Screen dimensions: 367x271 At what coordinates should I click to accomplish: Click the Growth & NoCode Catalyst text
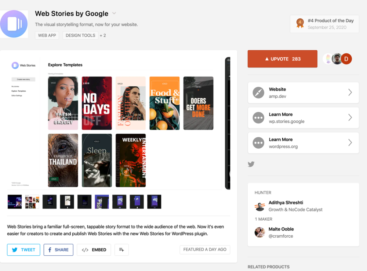(x=295, y=210)
